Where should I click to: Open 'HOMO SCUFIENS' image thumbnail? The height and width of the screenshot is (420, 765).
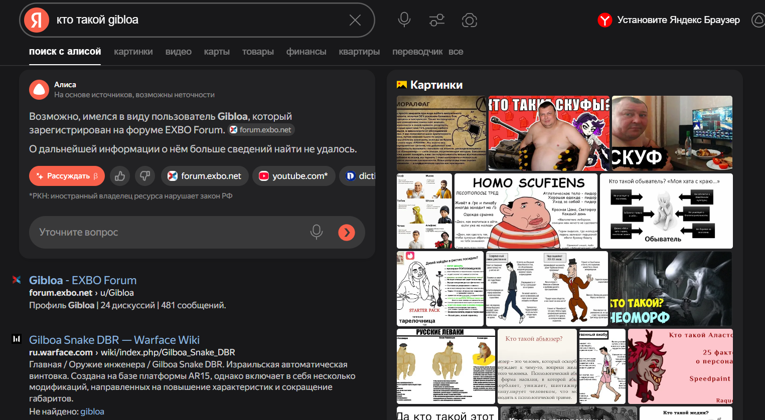coord(526,211)
